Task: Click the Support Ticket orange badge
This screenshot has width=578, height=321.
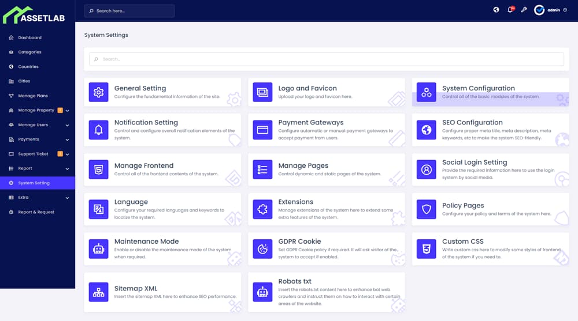Action: [x=60, y=154]
